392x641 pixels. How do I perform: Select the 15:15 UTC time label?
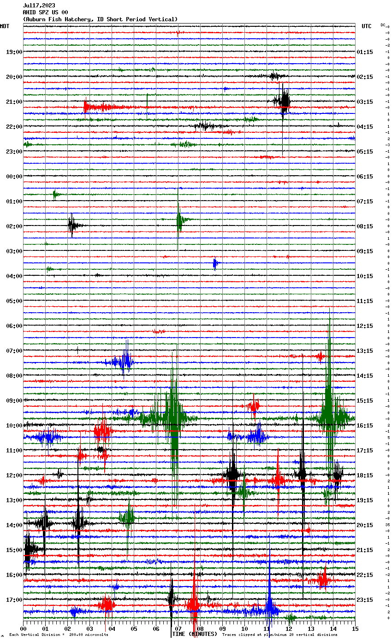click(x=365, y=401)
